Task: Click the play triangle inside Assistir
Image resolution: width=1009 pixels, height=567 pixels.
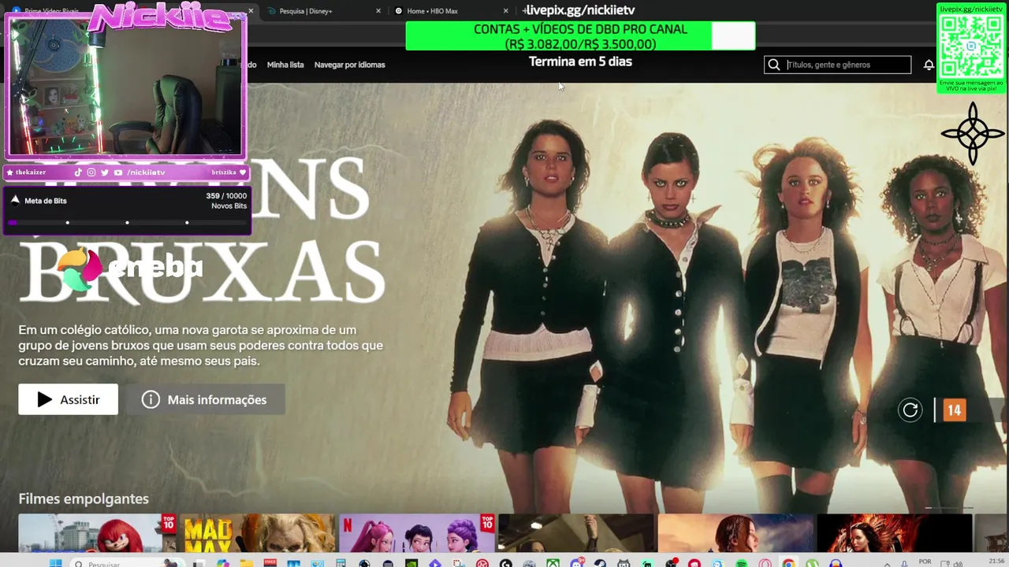Action: click(45, 399)
